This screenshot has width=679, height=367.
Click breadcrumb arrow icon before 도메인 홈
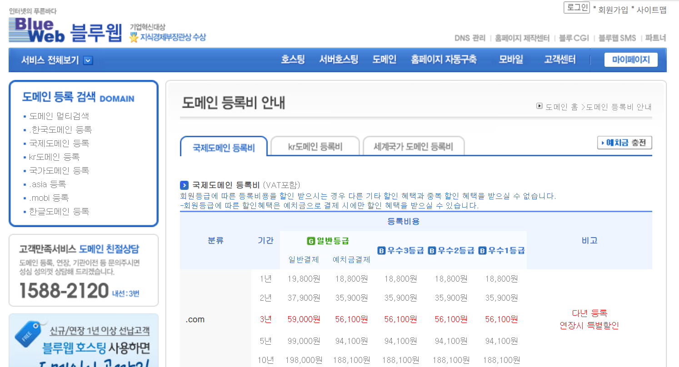539,107
